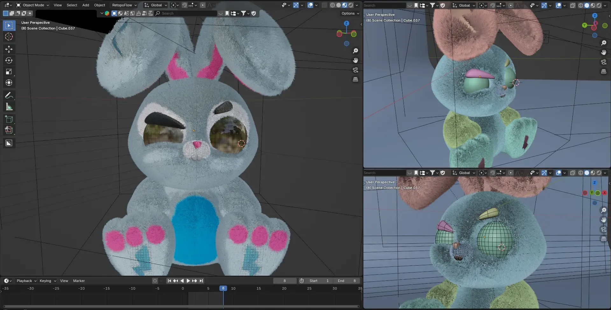Toggle camera view in top-right viewport
The width and height of the screenshot is (611, 310).
coord(604,62)
